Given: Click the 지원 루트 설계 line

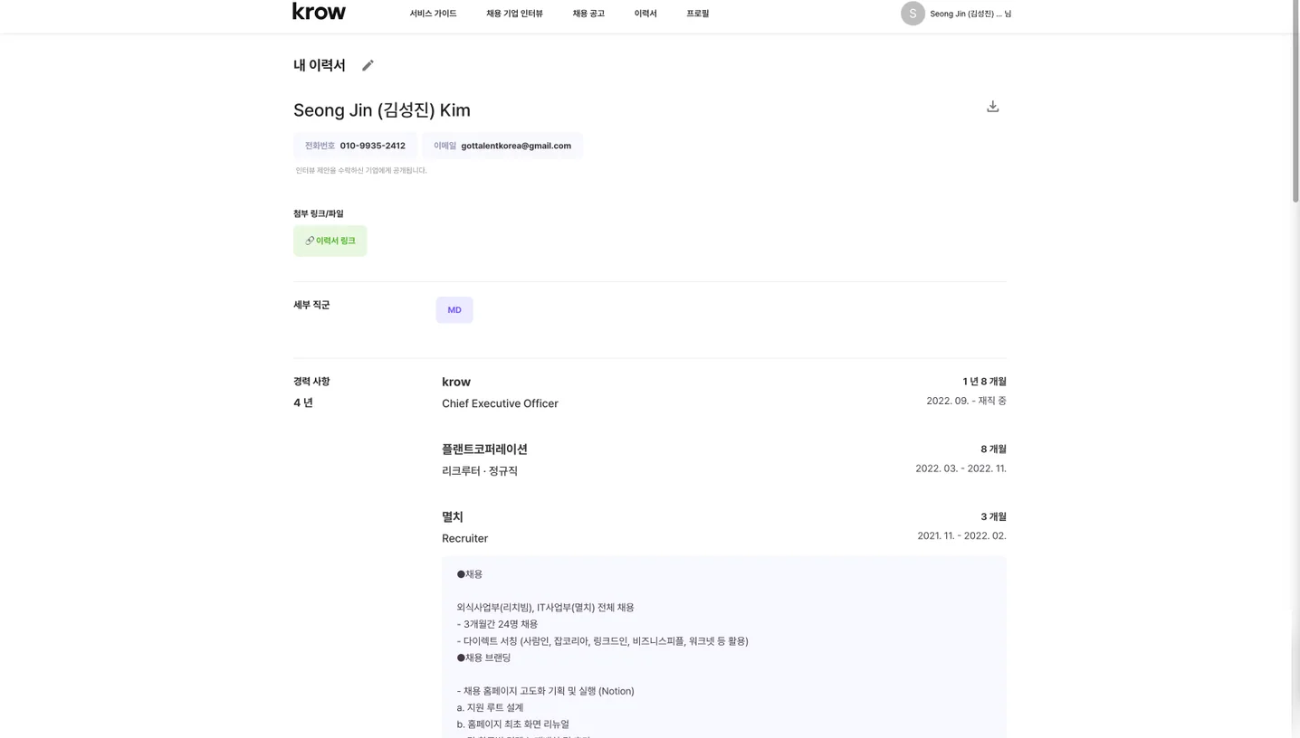Looking at the screenshot, I should click(x=490, y=707).
